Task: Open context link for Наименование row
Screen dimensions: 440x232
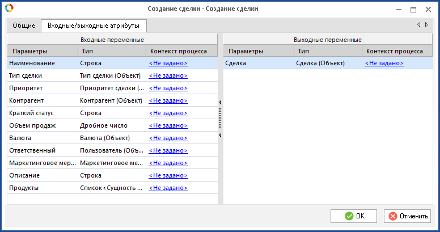Action: tap(168, 63)
